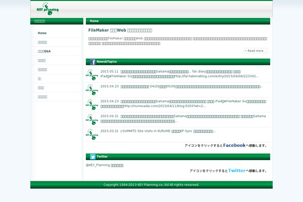The width and height of the screenshot is (303, 202).
Task: Click the News&Topics section title
Action: click(x=107, y=62)
